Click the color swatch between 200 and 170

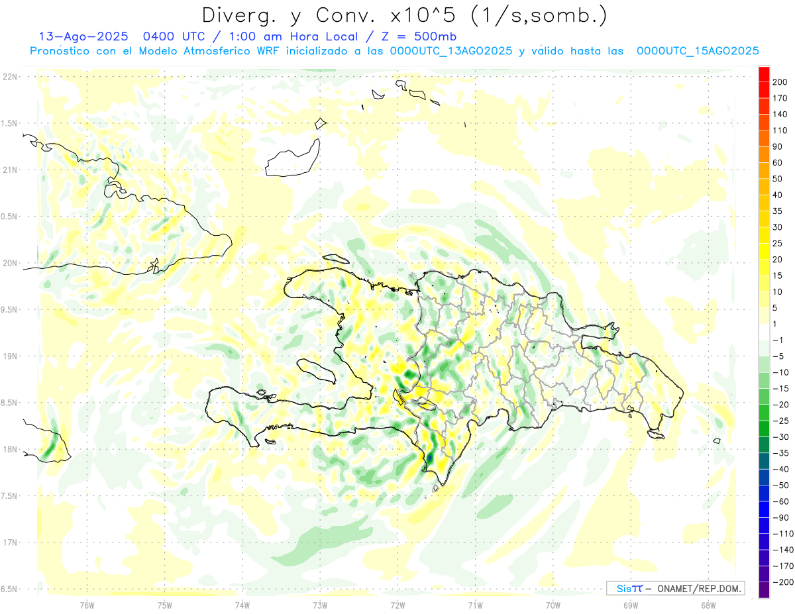pos(764,90)
